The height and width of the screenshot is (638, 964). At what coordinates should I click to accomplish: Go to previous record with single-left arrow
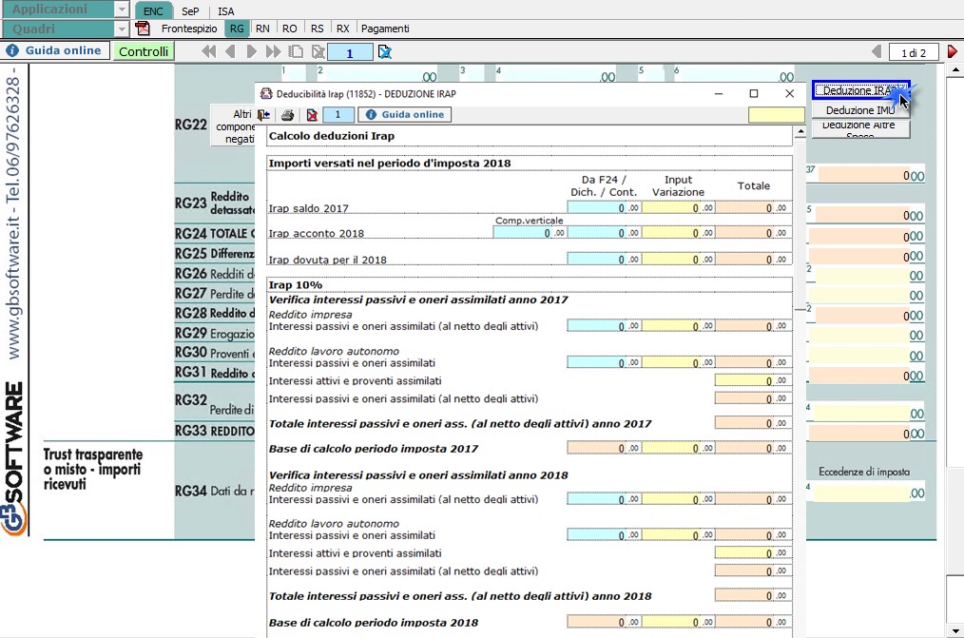click(231, 51)
